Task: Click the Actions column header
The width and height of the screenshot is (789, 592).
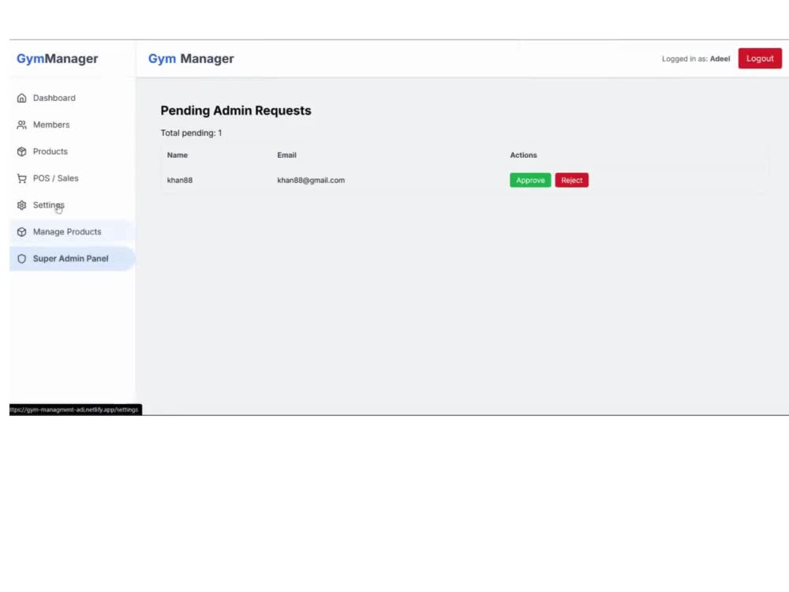Action: click(523, 155)
